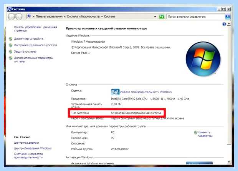Click the Процессор label
The image size is (238, 171).
tap(79, 99)
